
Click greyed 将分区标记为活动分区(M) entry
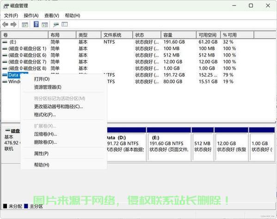[x=64, y=99]
